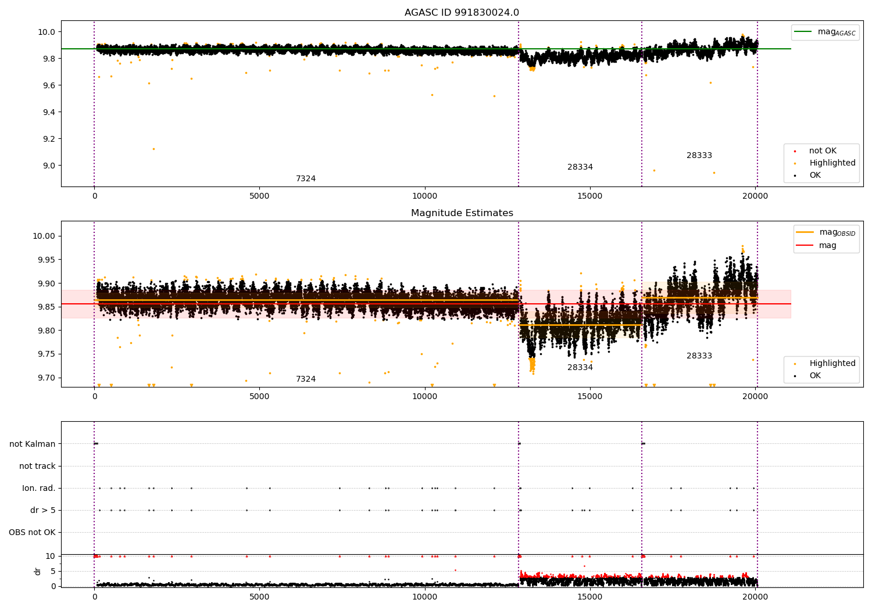Click the 'Ion. rad.' axis label

click(x=39, y=489)
